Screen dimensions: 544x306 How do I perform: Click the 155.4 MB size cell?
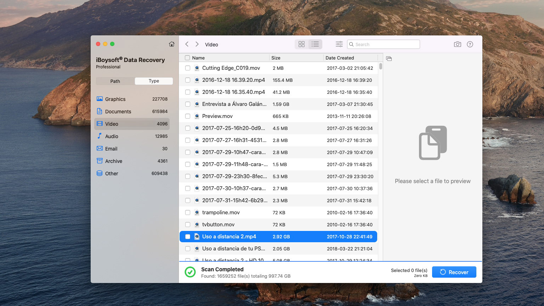click(x=283, y=80)
